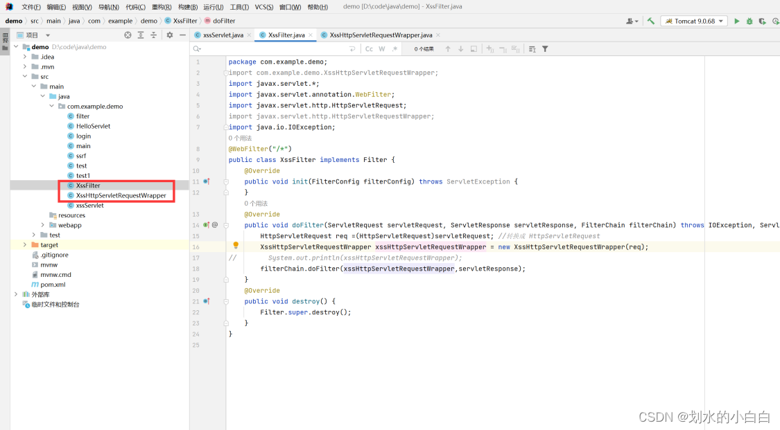Start debugging with the green bug icon
This screenshot has height=430, width=780.
(749, 21)
